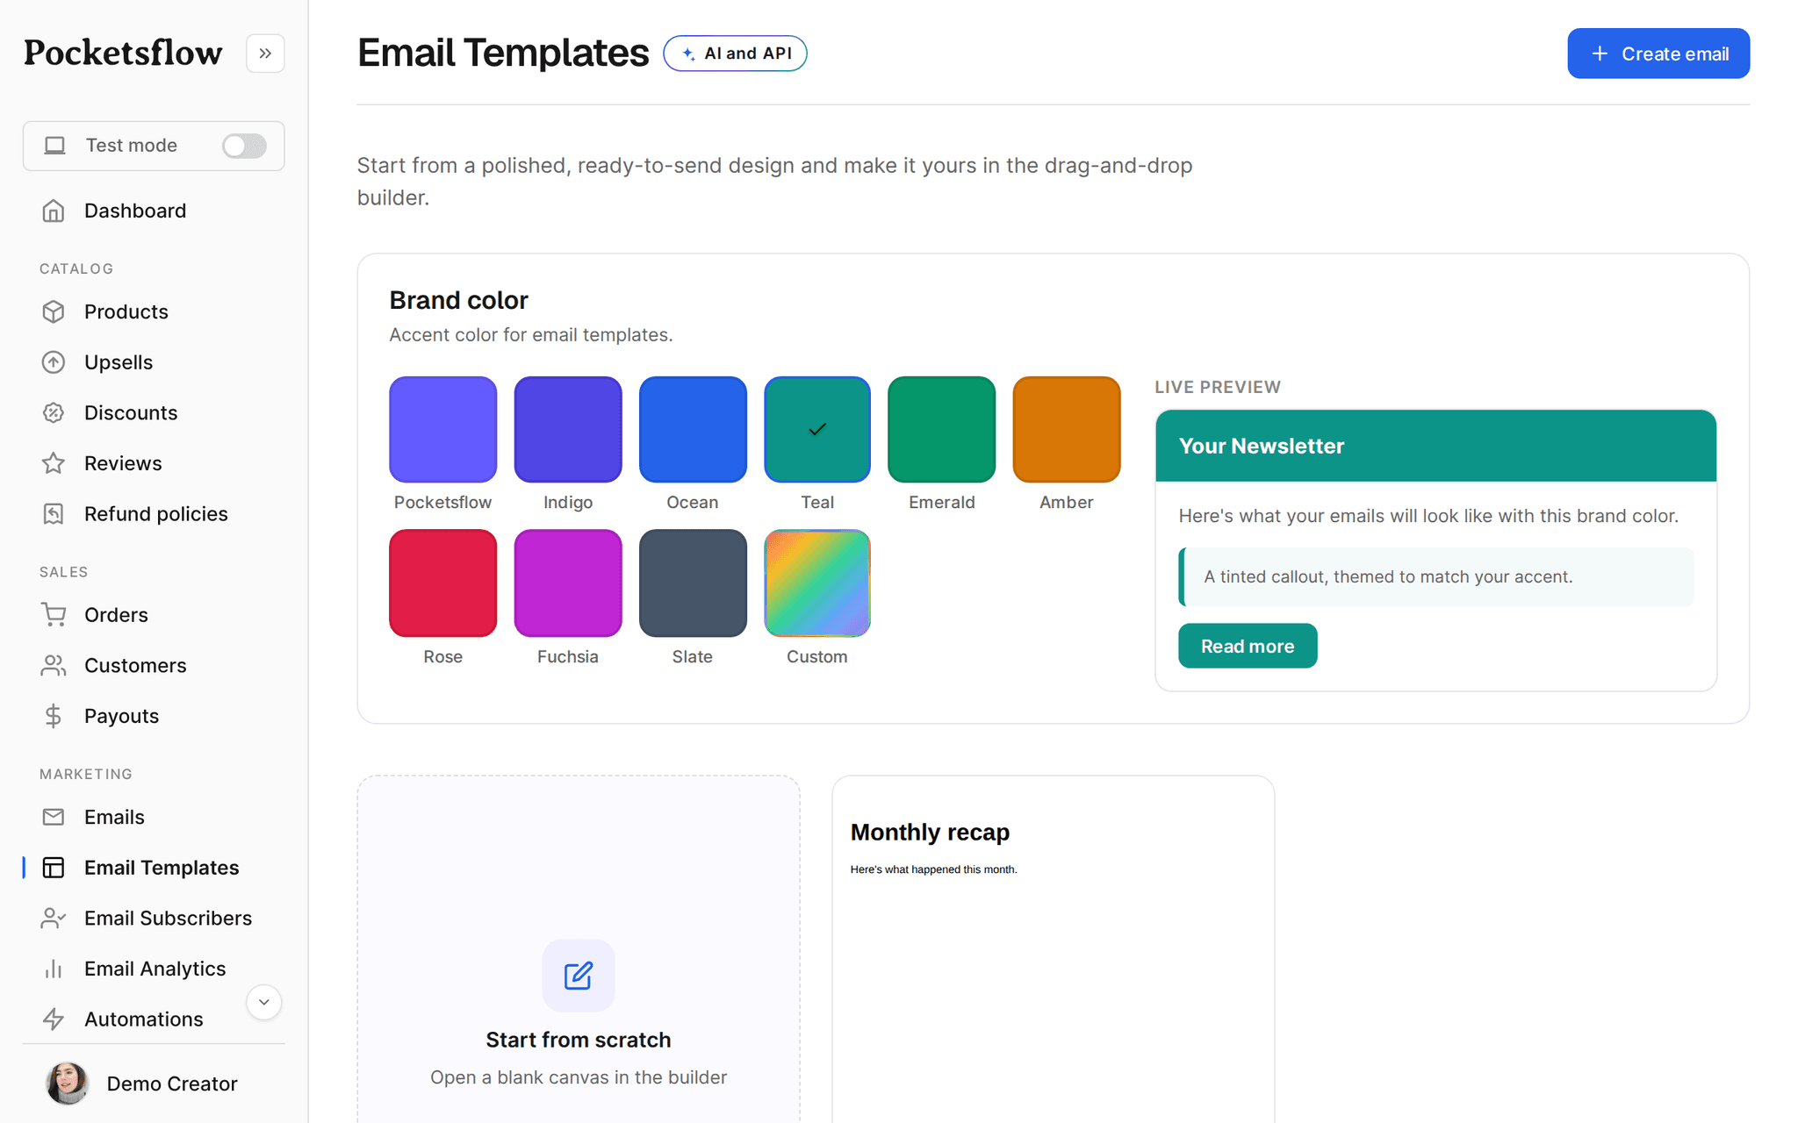Click the Payouts dollar icon

point(54,716)
